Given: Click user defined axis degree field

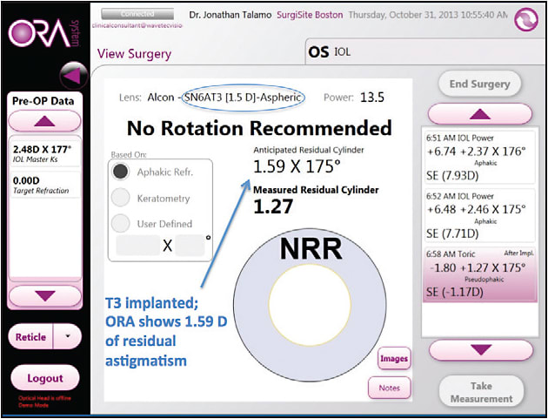Looking at the screenshot, I should 190,246.
